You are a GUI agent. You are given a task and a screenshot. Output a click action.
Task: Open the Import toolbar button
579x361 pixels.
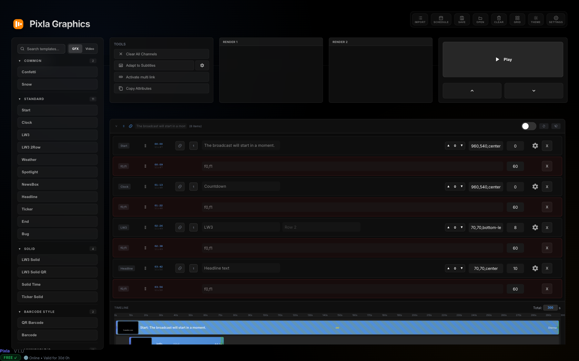(x=420, y=20)
